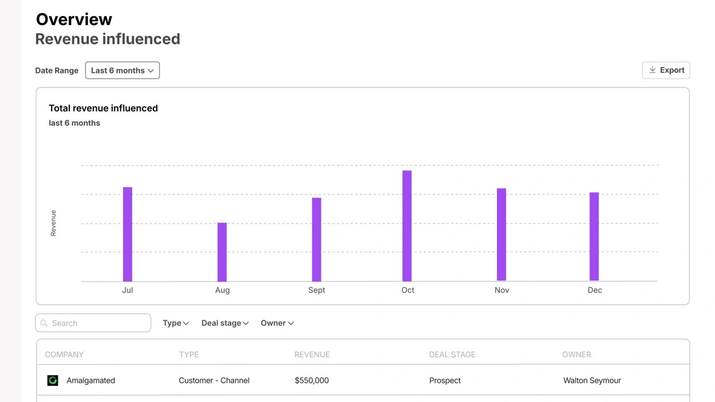Click the OWNER column header
This screenshot has width=715, height=402.
[x=576, y=355]
